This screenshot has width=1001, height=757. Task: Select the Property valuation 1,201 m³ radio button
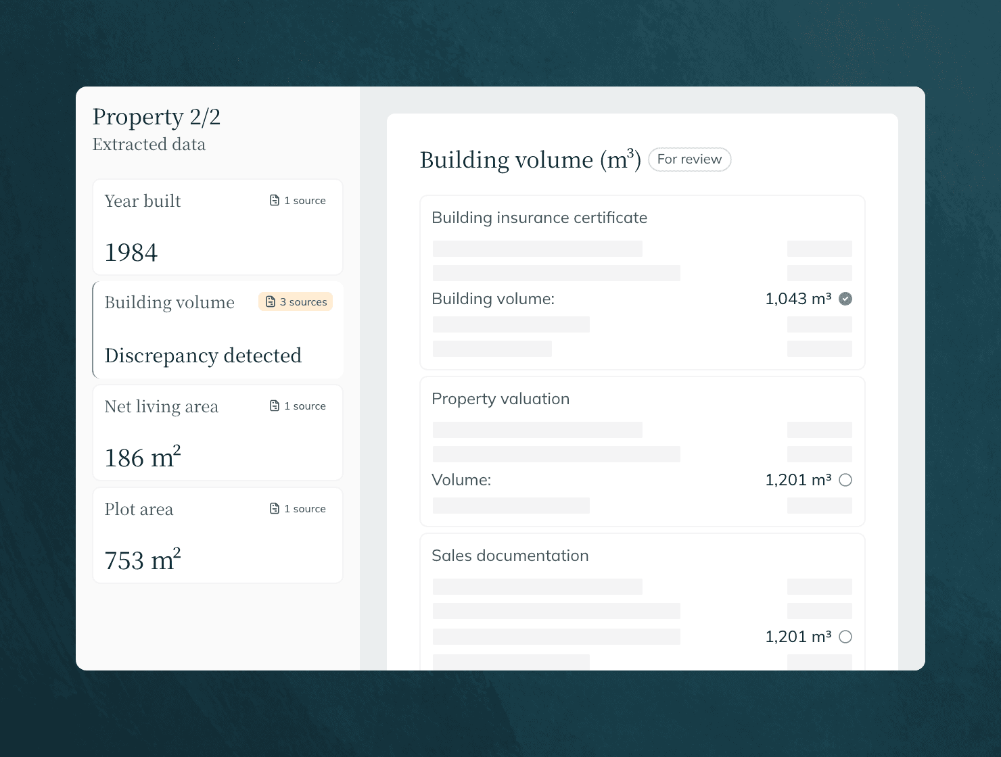[x=845, y=480]
